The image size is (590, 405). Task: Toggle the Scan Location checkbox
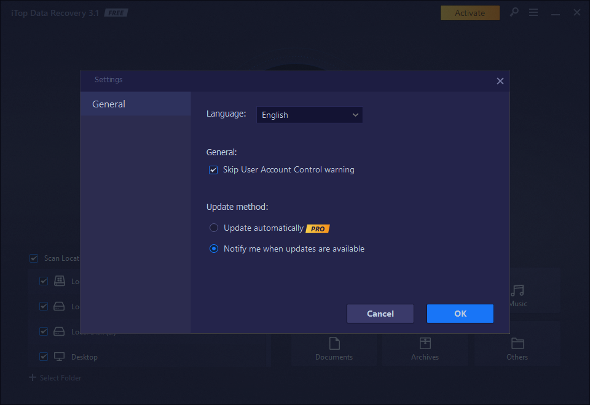coord(34,258)
